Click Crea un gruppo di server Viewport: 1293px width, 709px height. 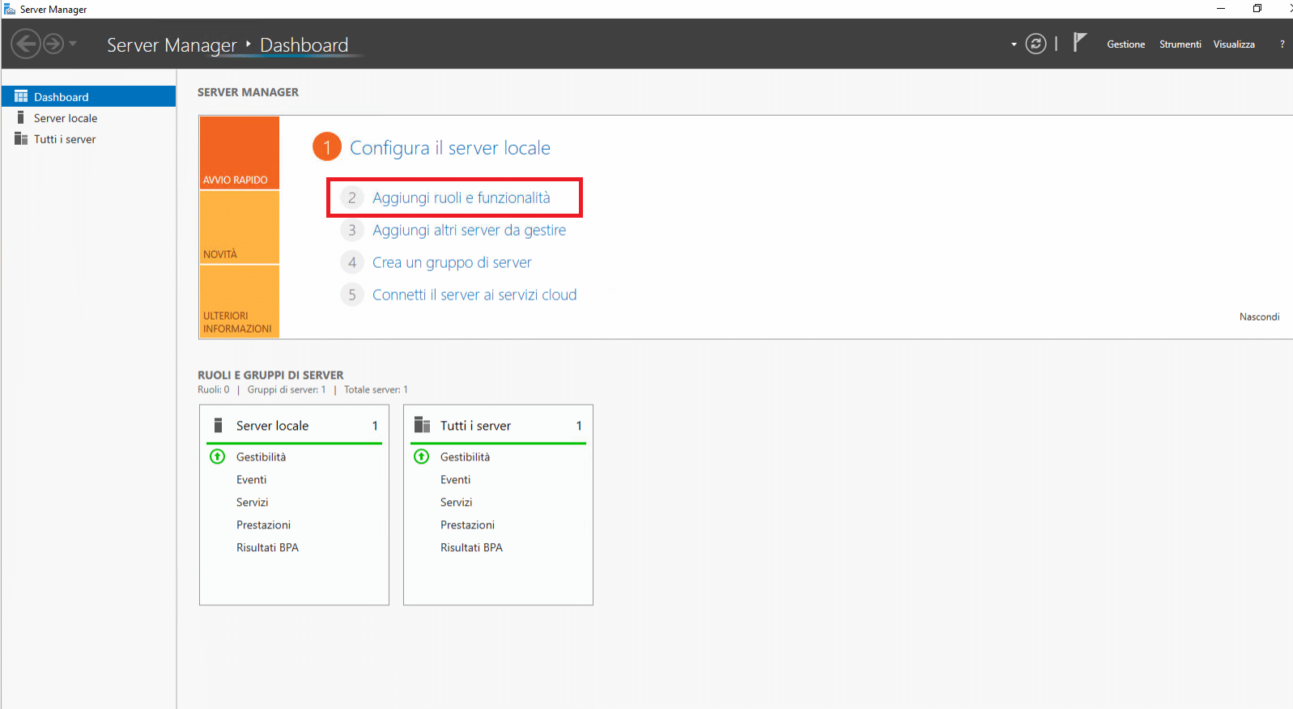click(x=452, y=262)
